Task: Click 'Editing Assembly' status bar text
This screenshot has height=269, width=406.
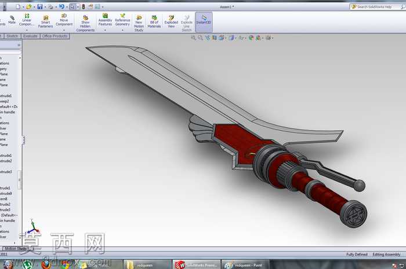Action: tap(386, 255)
